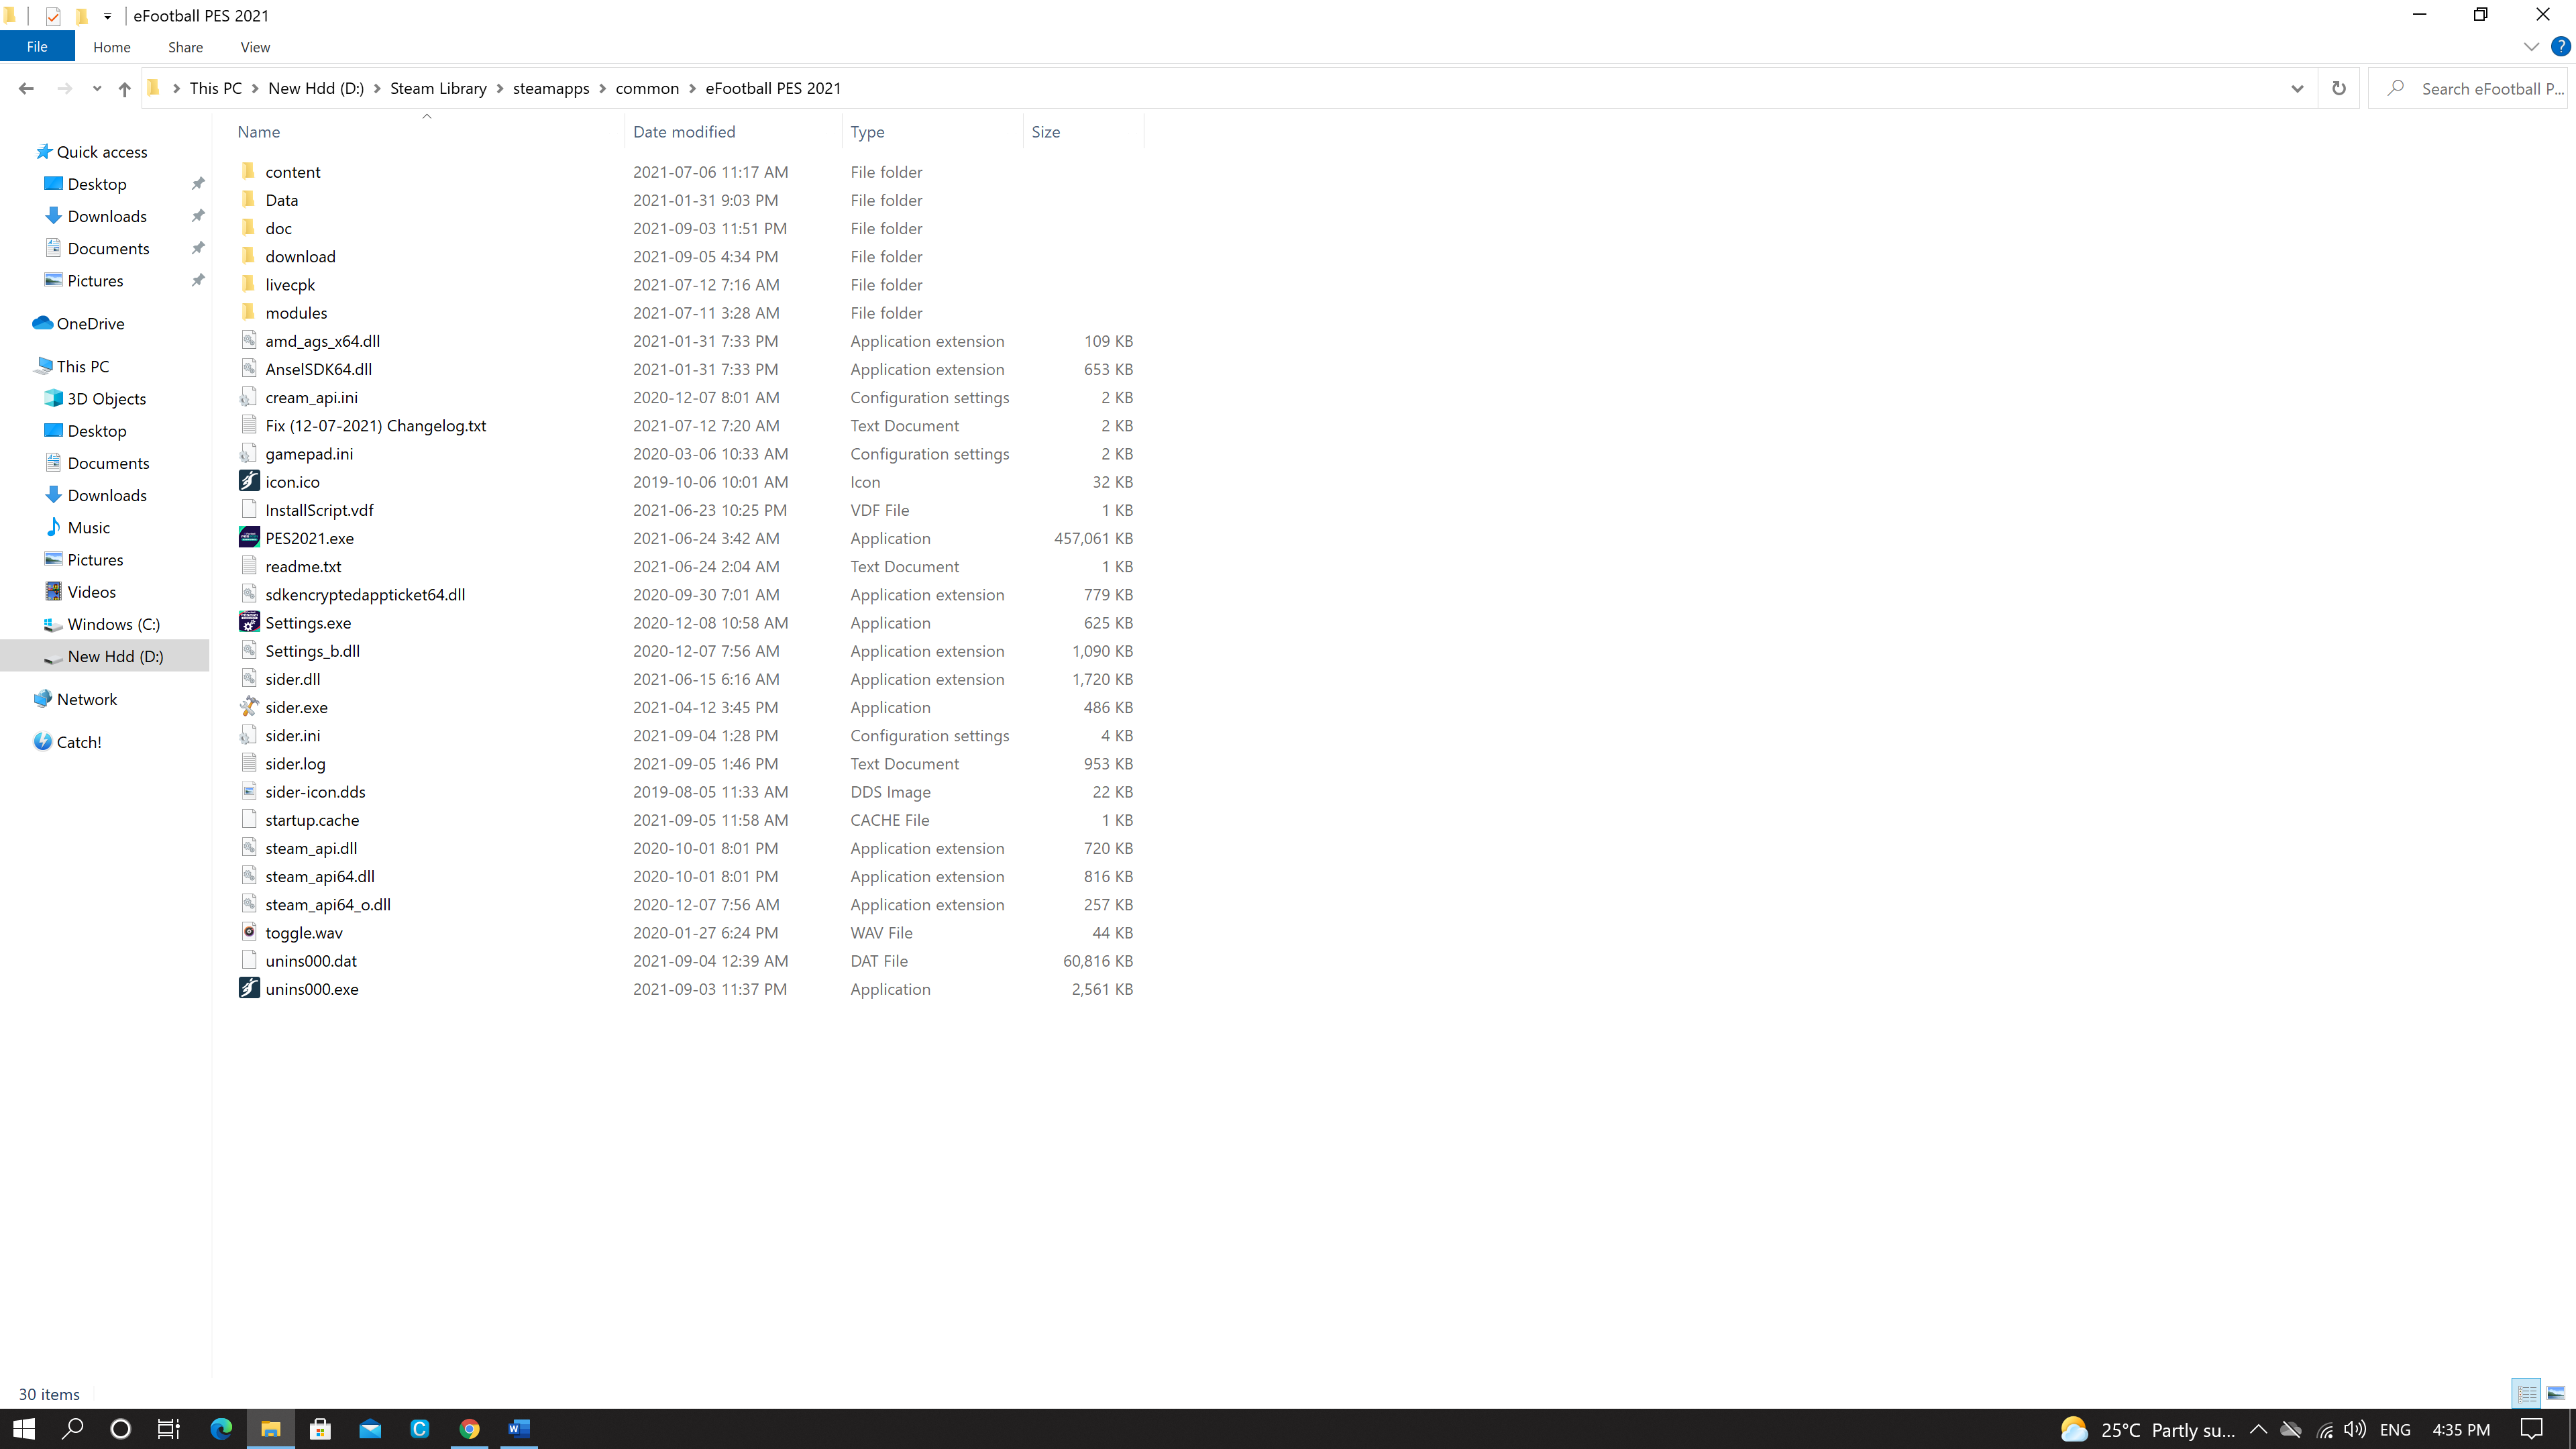Screen dimensions: 2576x1449
Task: Select the modules folder icon
Action: click(248, 312)
